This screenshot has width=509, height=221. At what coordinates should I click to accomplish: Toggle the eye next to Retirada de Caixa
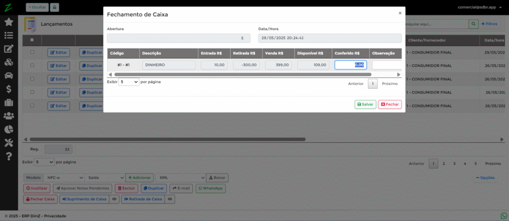pyautogui.click(x=170, y=199)
